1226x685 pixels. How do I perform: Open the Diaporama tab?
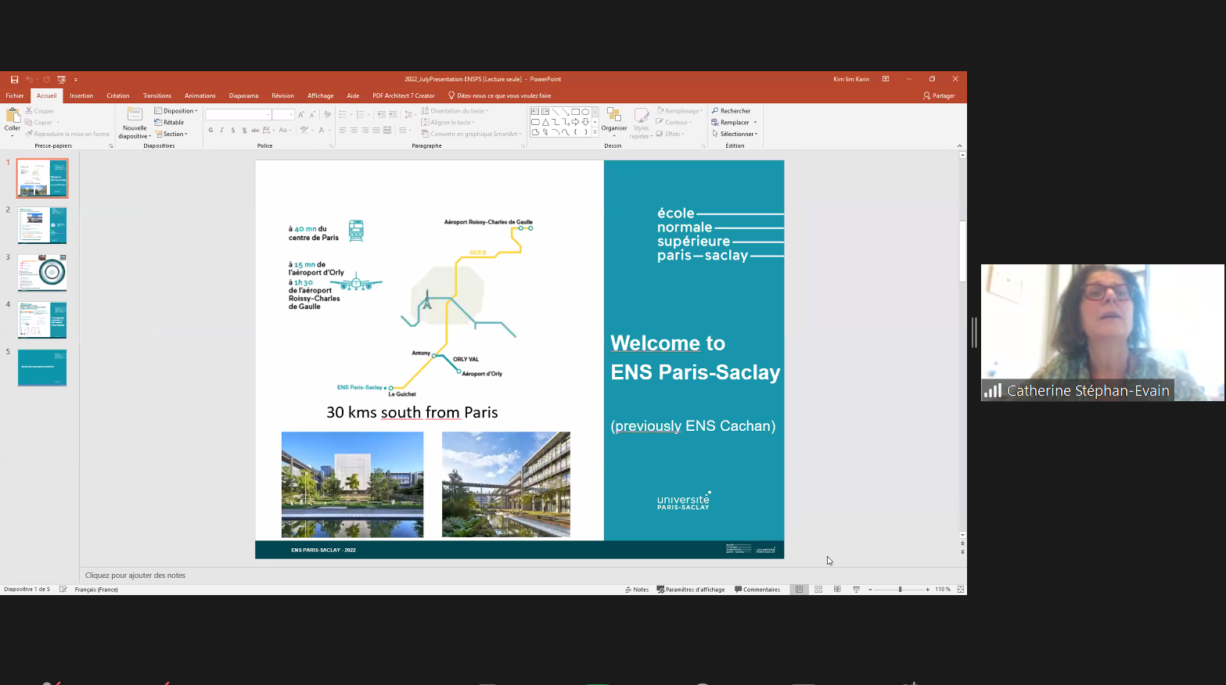pyautogui.click(x=243, y=95)
